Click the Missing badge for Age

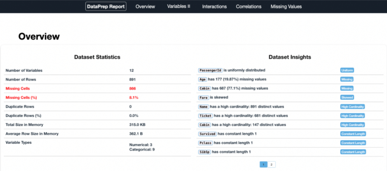pos(347,80)
